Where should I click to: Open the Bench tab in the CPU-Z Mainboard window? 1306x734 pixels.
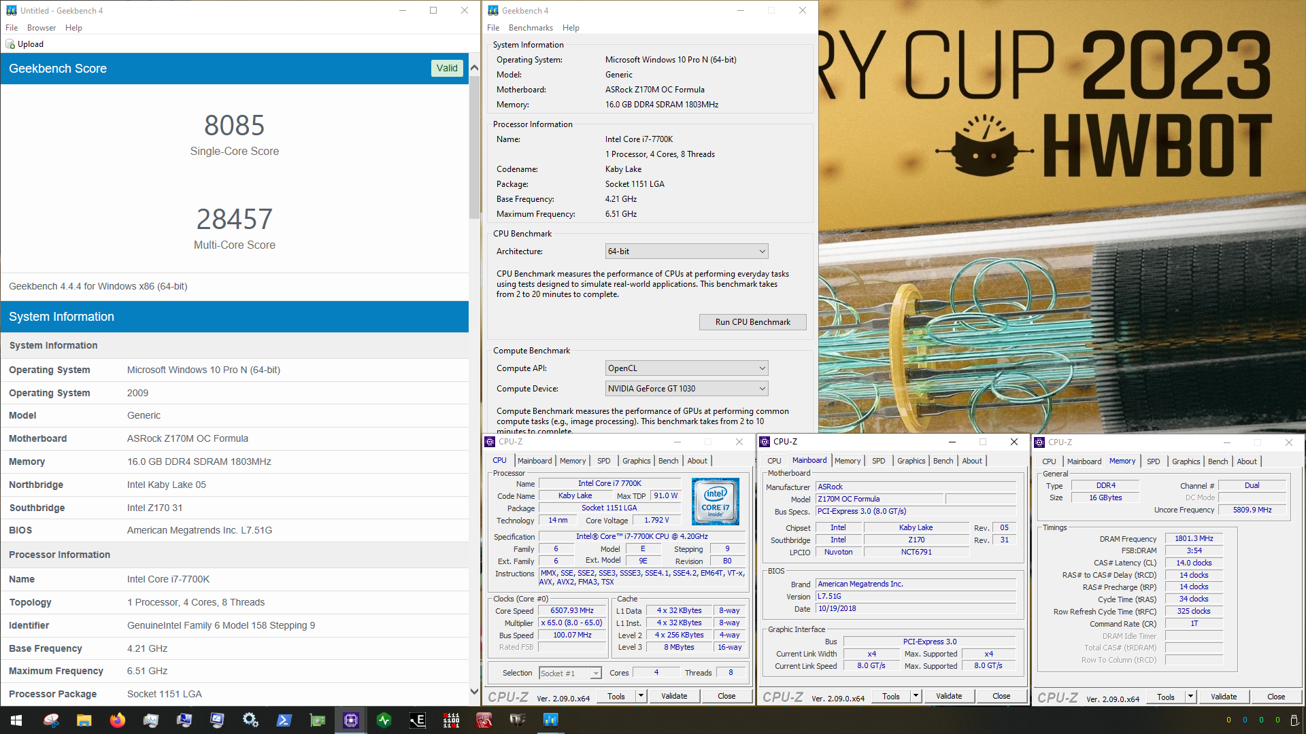tap(943, 461)
